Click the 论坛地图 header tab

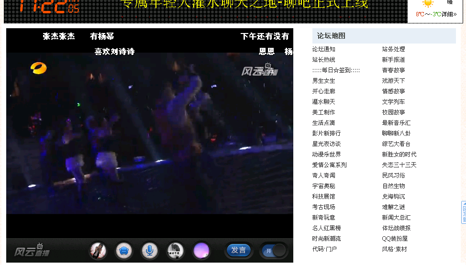point(331,36)
